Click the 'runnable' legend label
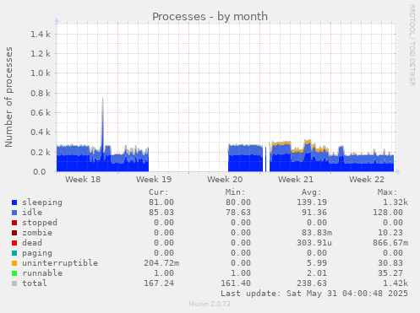The height and width of the screenshot is (313, 420). pos(42,273)
